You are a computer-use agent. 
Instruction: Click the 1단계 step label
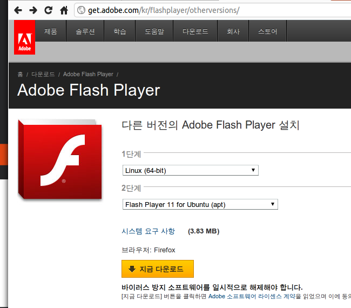click(131, 154)
